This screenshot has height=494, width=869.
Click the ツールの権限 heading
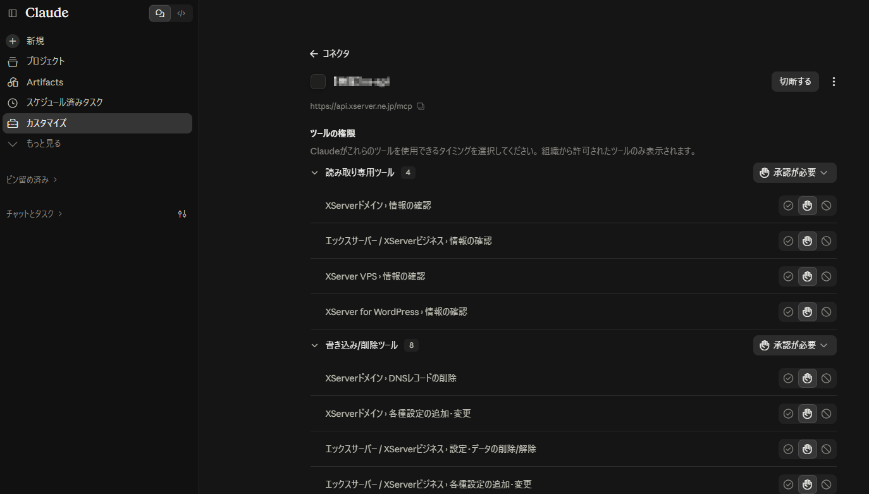[333, 133]
